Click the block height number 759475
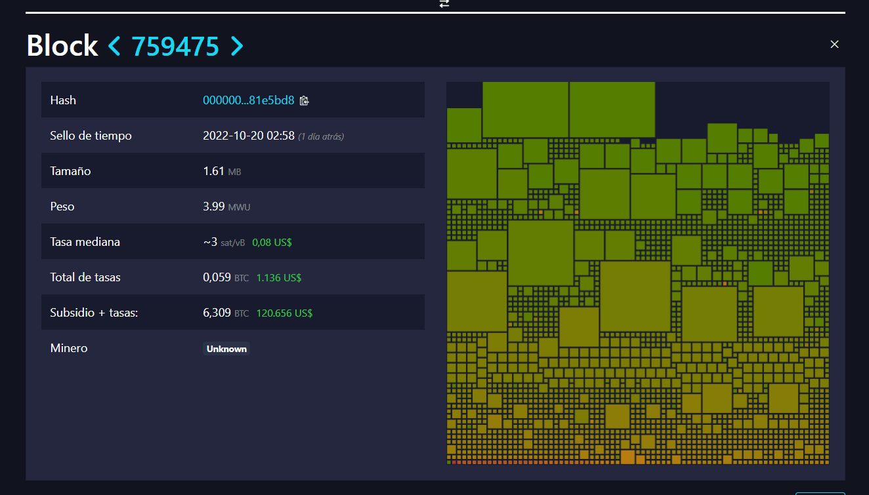This screenshot has height=495, width=869. (x=175, y=46)
